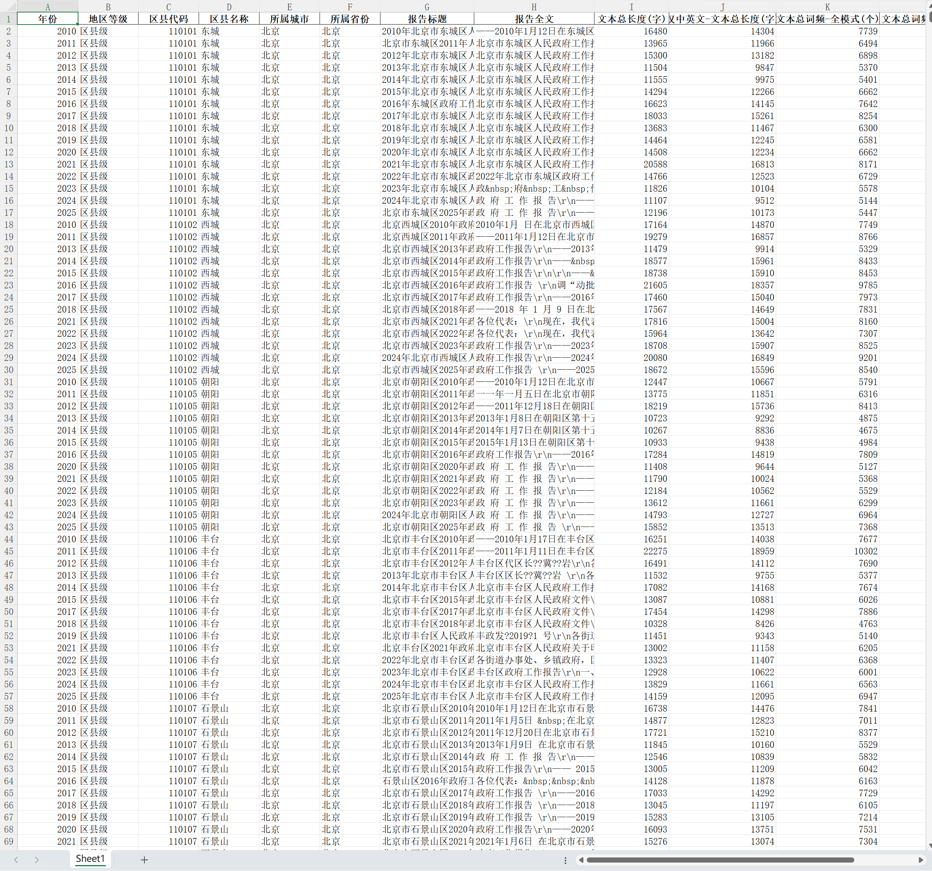Image resolution: width=932 pixels, height=871 pixels.
Task: Switch to the Sheet1 tab
Action: tap(90, 859)
